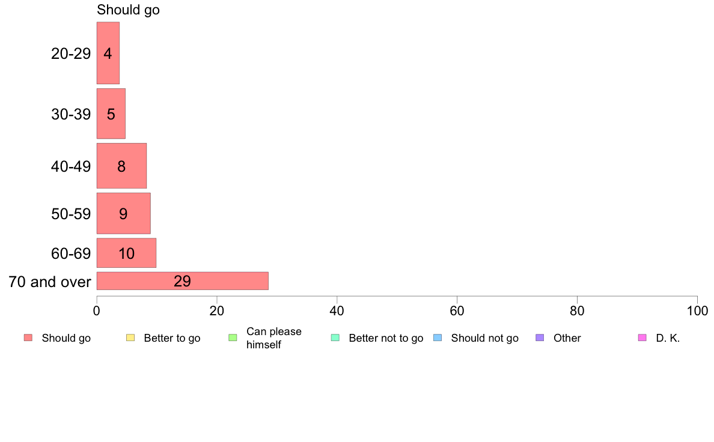This screenshot has width=714, height=442.
Task: Select the 50-59 bar showing 9
Action: pyautogui.click(x=123, y=213)
